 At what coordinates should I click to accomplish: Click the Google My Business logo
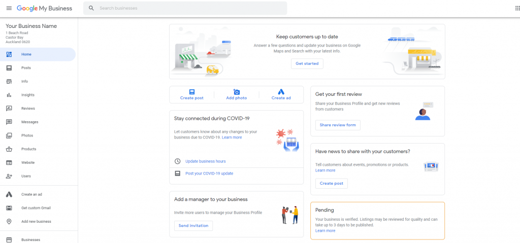45,8
